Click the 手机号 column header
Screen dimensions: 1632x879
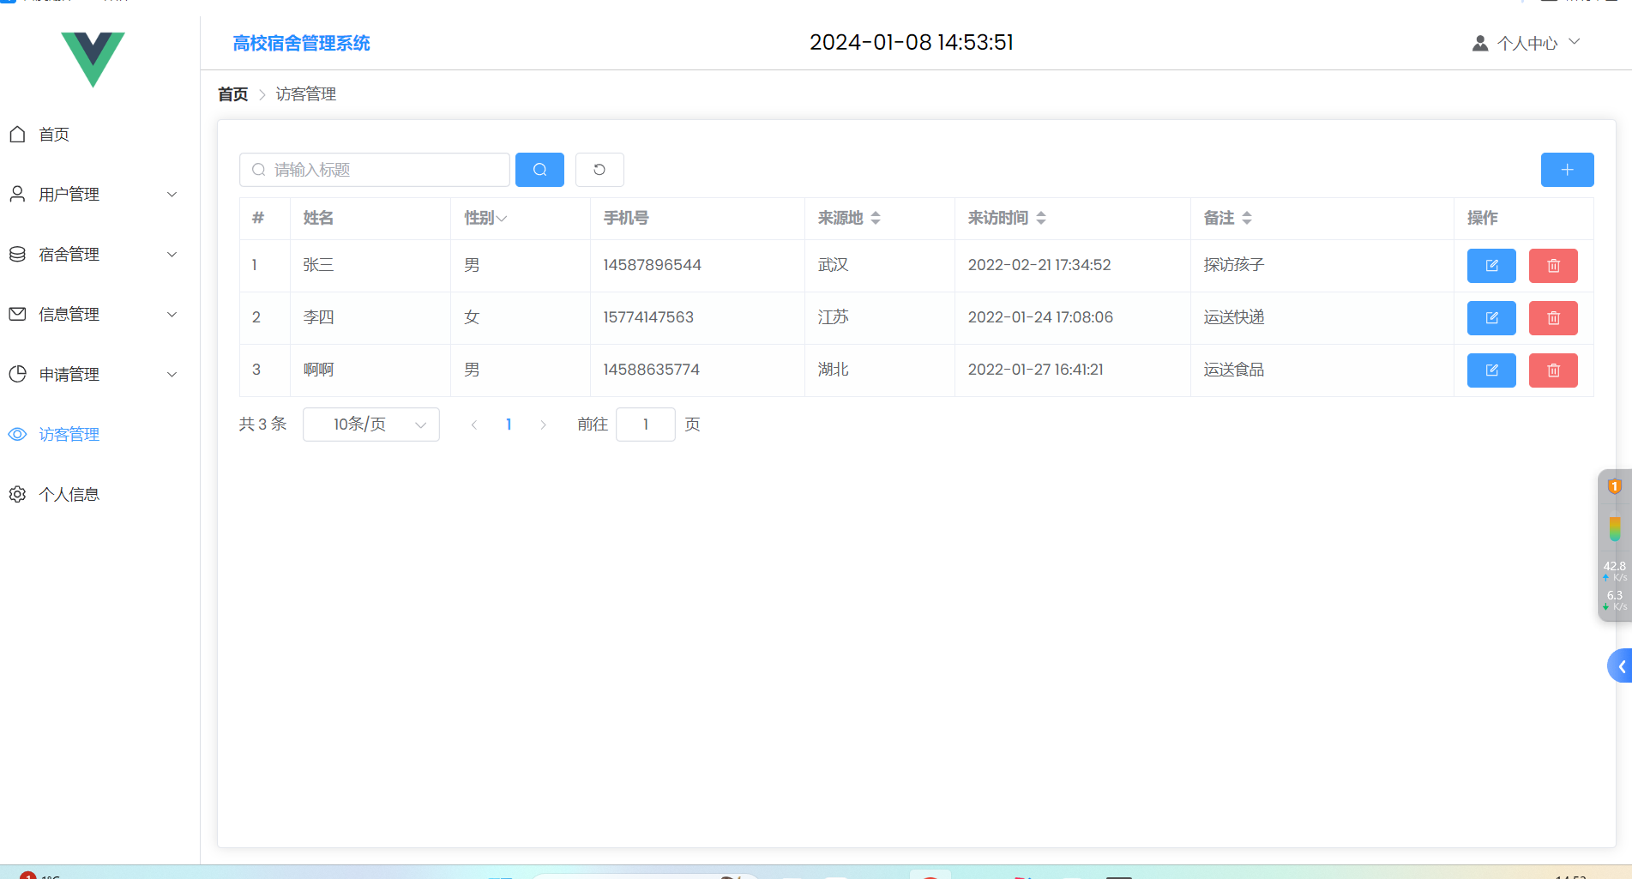(626, 218)
